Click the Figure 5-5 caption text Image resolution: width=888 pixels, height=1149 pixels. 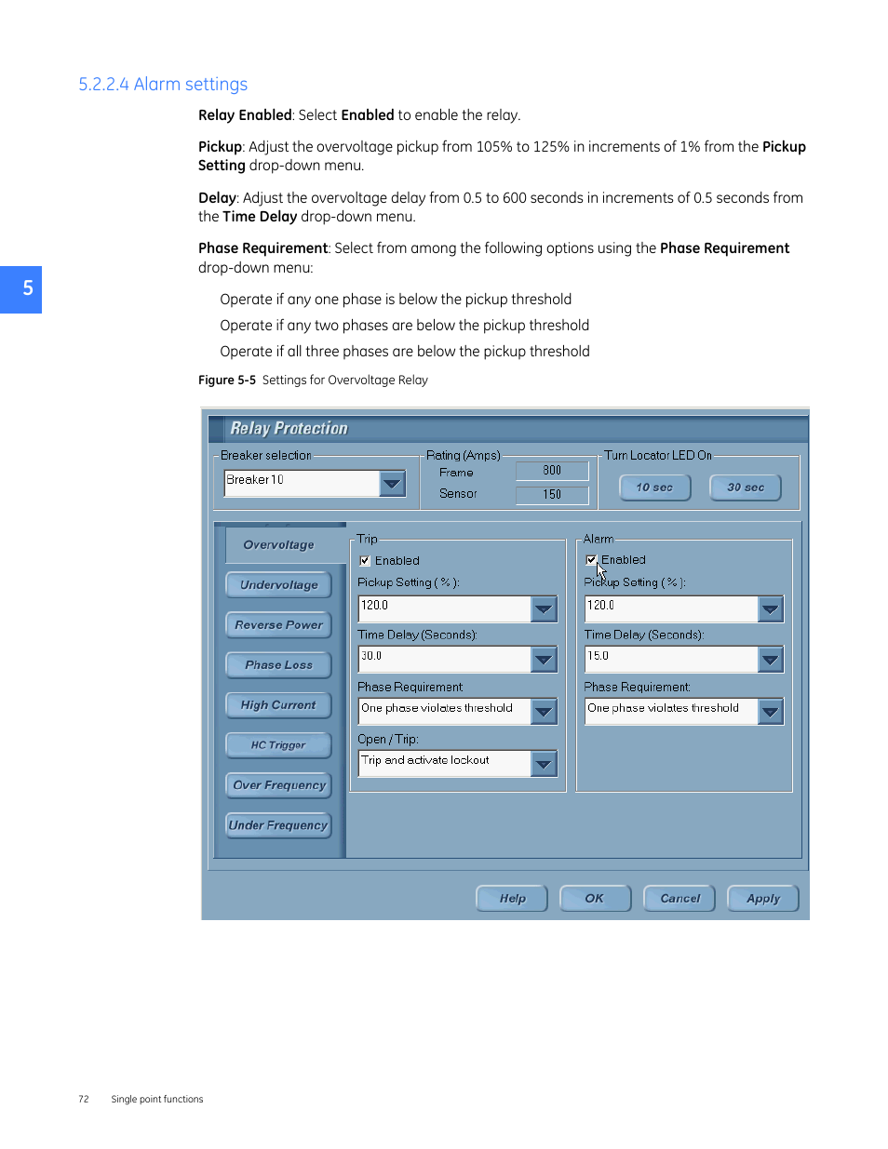click(x=313, y=381)
